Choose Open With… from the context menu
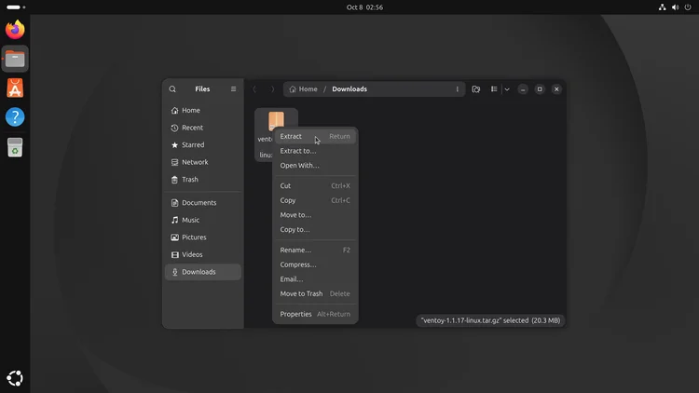This screenshot has height=393, width=699. [x=315, y=166]
